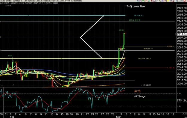Viewport: 187px width, 118px height.
Task: Click the STO stochastic indicator label
Action: [179, 100]
